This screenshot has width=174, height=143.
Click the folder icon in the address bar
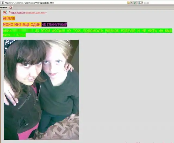129,2
